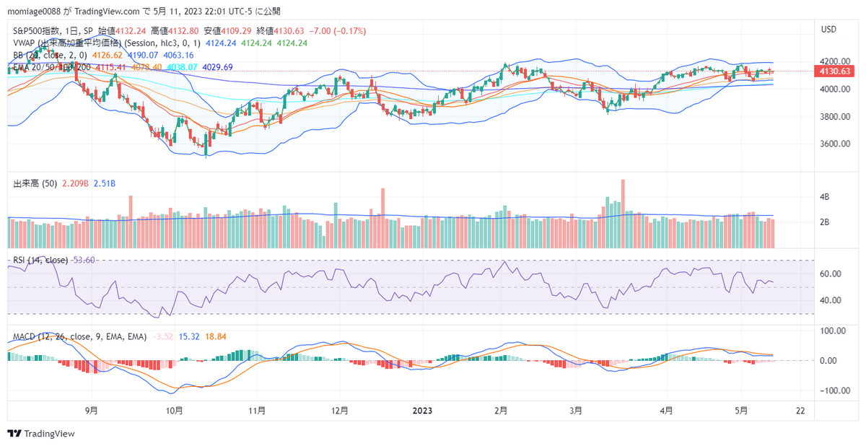Click the 4190.07 BB upper band value

click(x=142, y=55)
